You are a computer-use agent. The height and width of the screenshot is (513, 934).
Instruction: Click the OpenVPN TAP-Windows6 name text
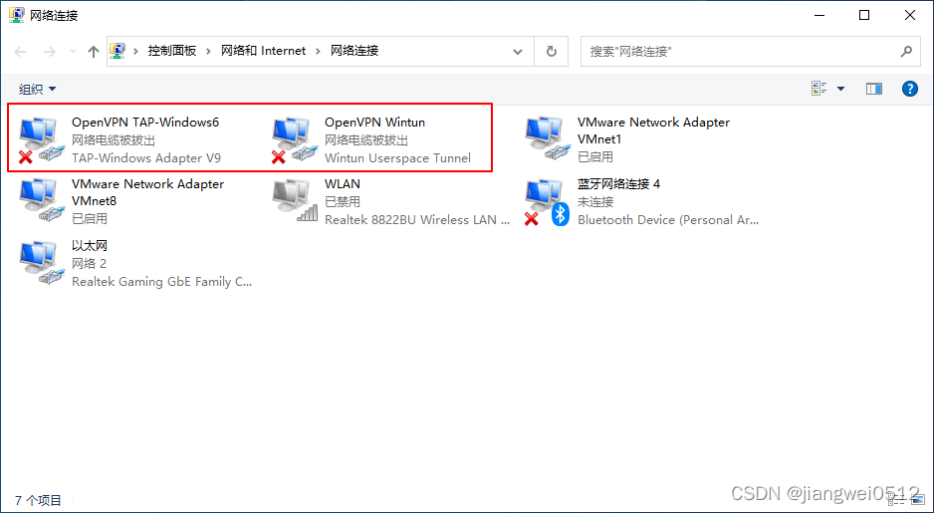[x=145, y=123]
